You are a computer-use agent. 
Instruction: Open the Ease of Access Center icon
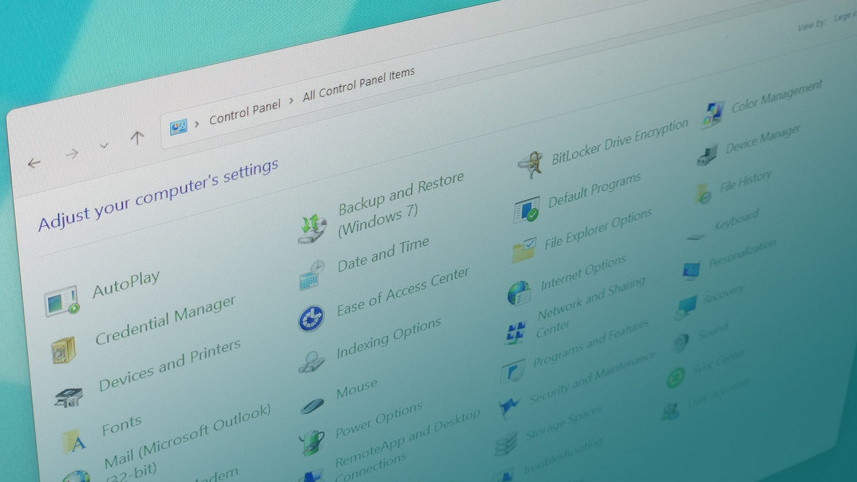tap(311, 319)
